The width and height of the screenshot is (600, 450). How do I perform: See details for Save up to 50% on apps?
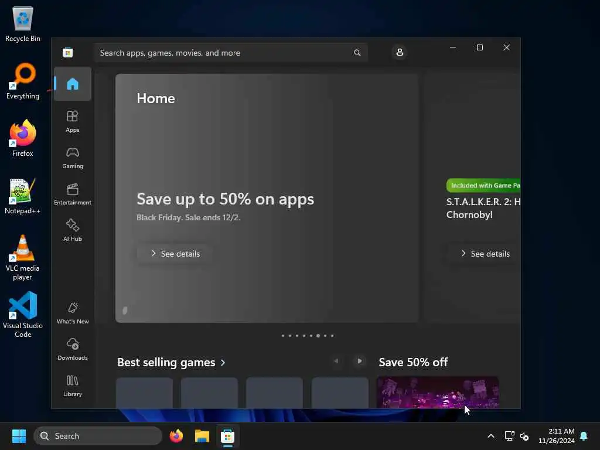click(175, 254)
